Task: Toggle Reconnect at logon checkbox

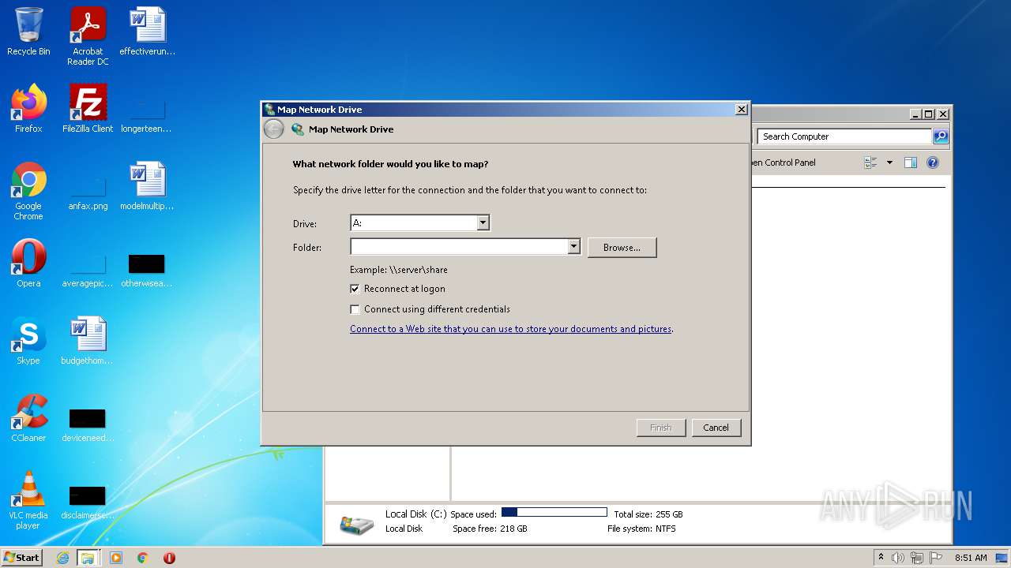Action: [355, 289]
